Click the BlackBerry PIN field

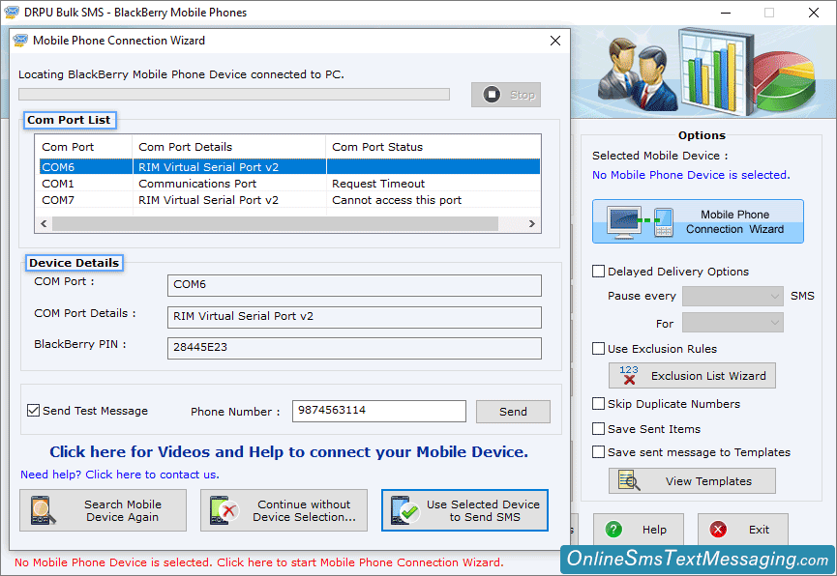[x=354, y=348]
